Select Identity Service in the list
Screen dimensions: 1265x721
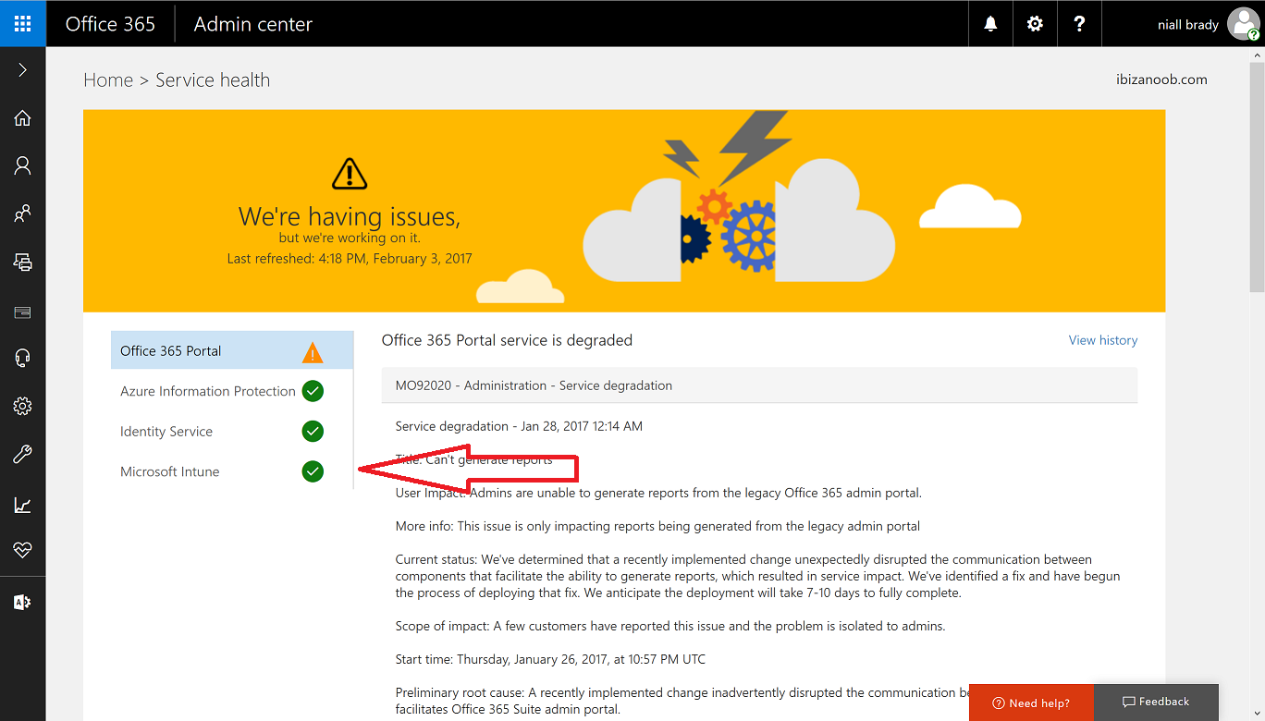click(x=232, y=432)
